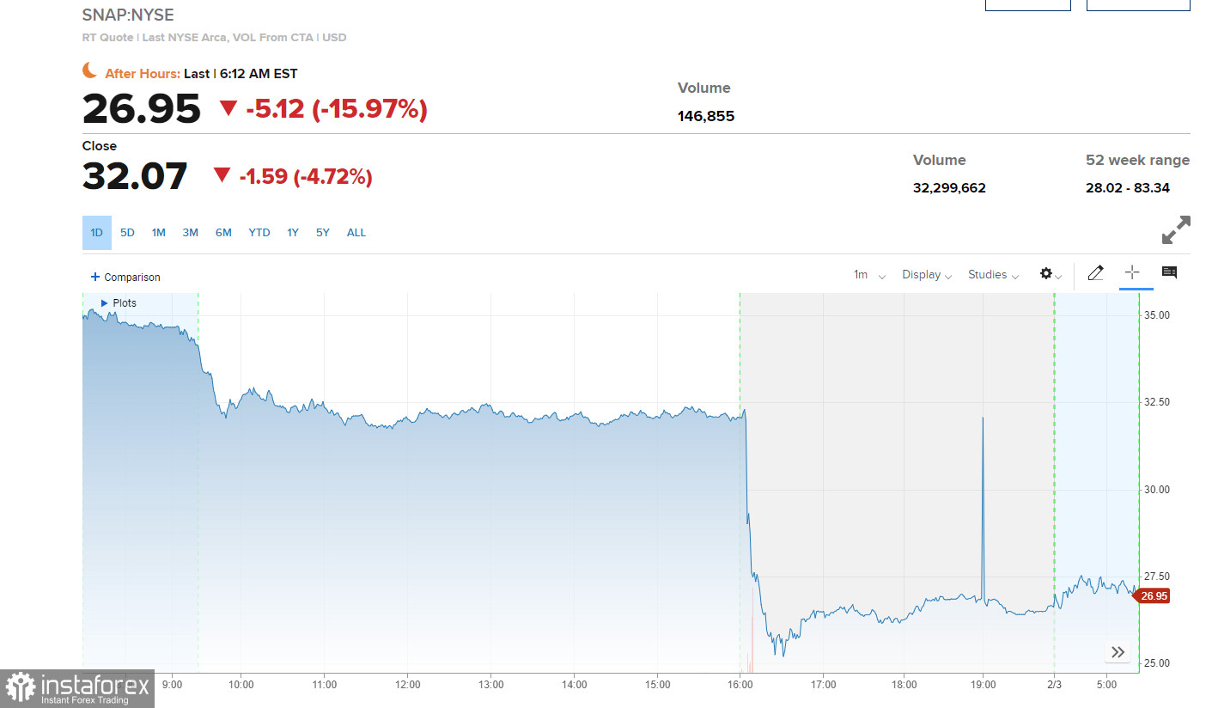This screenshot has height=708, width=1212.
Task: Select the YTD range tab
Action: click(x=259, y=233)
